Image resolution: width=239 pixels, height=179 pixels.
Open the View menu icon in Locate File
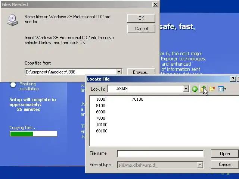tap(222, 89)
